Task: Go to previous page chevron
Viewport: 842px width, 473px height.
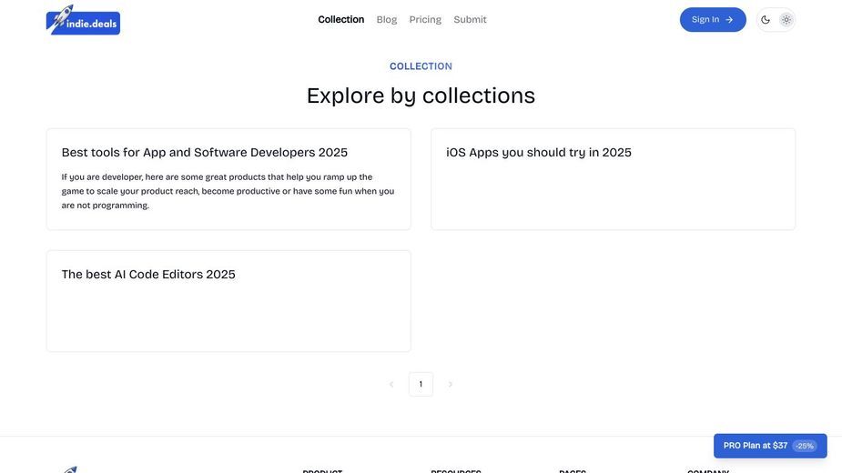Action: (391, 385)
